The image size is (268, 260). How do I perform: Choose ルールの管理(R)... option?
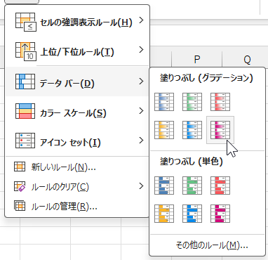[x=77, y=207]
